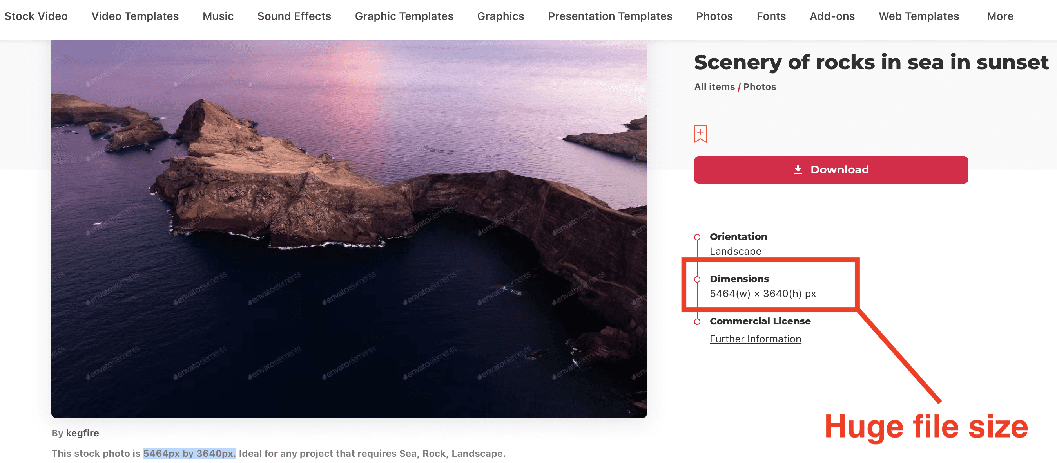The height and width of the screenshot is (463, 1057).
Task: Click the sunset rocks preview image
Action: tap(349, 229)
